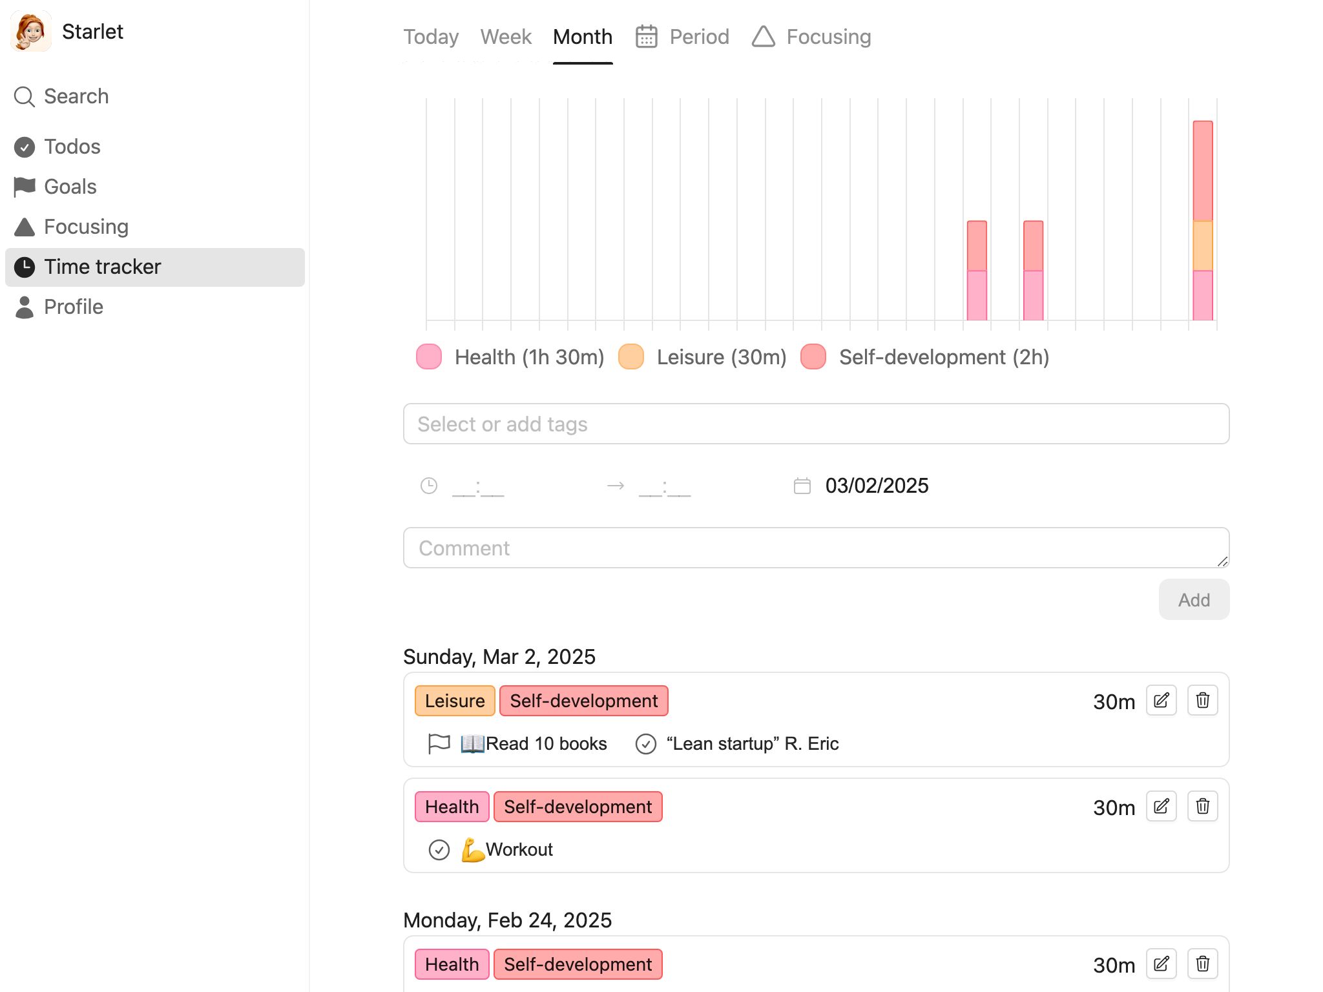1323x992 pixels.
Task: Click the Leisure tag on Mar 2
Action: [x=455, y=701]
